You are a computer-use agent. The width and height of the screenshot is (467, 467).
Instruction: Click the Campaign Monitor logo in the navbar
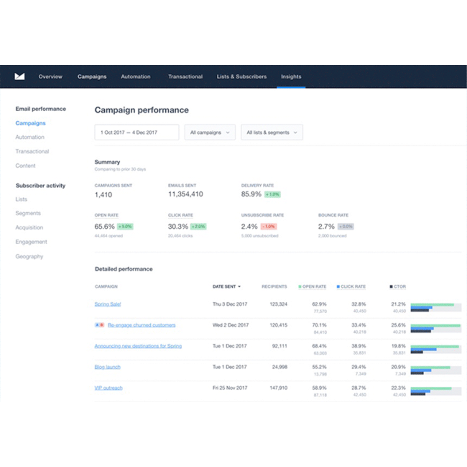[19, 76]
